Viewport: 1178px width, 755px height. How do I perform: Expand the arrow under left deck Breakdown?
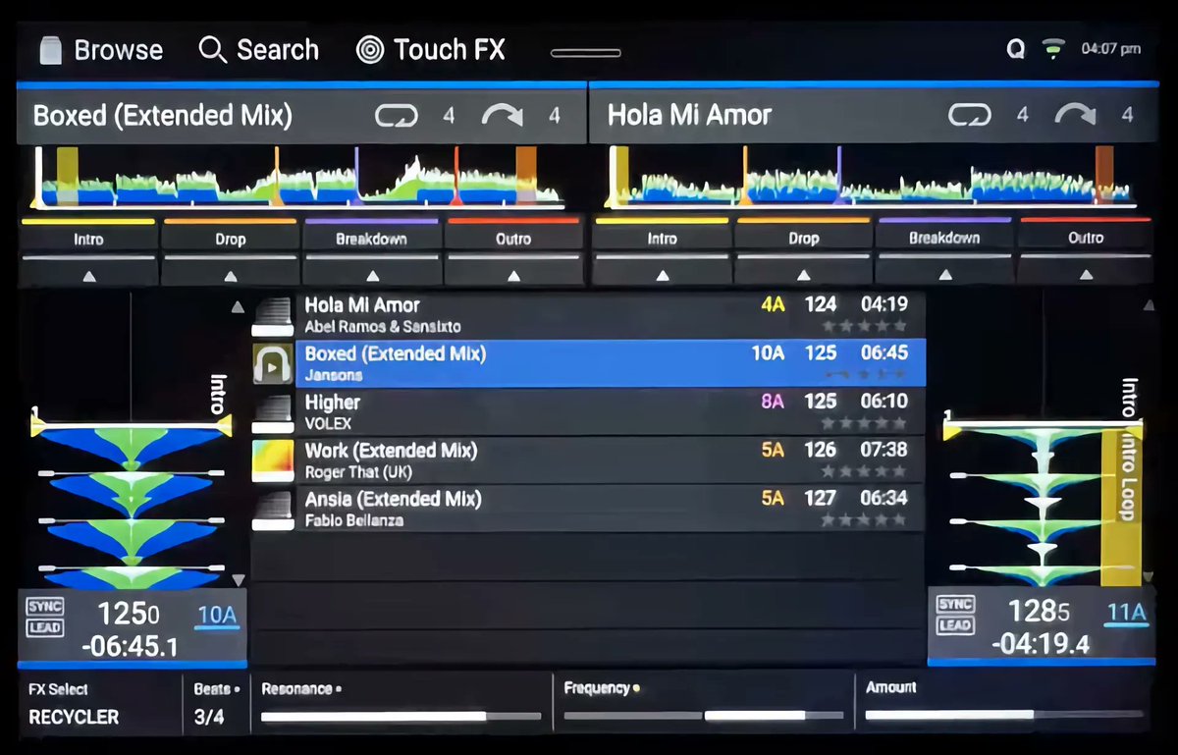click(x=371, y=276)
